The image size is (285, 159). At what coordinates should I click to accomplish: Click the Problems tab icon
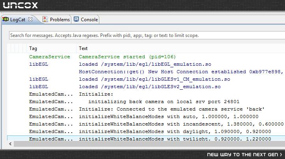tap(45, 19)
